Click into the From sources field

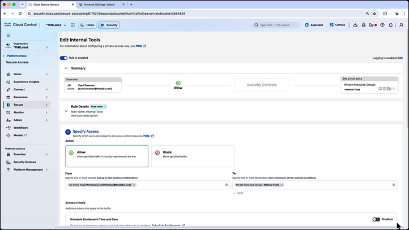(x=148, y=185)
